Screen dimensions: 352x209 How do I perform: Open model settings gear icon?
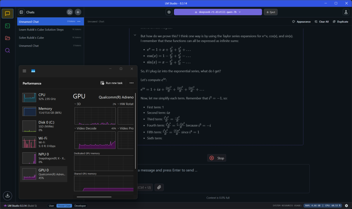[x=169, y=12]
